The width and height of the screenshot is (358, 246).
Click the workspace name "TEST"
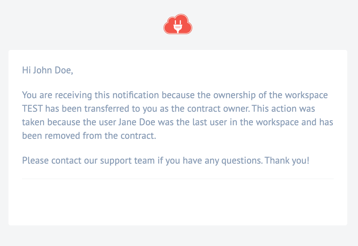[x=32, y=109]
